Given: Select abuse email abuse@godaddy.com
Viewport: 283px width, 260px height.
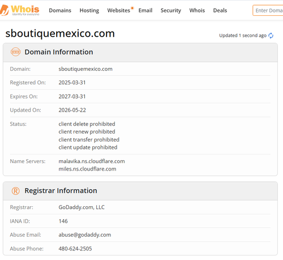Looking at the screenshot, I should 85,235.
